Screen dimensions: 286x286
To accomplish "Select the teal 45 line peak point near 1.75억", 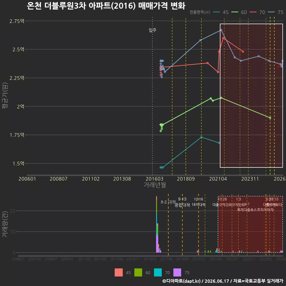I will coord(201,137).
